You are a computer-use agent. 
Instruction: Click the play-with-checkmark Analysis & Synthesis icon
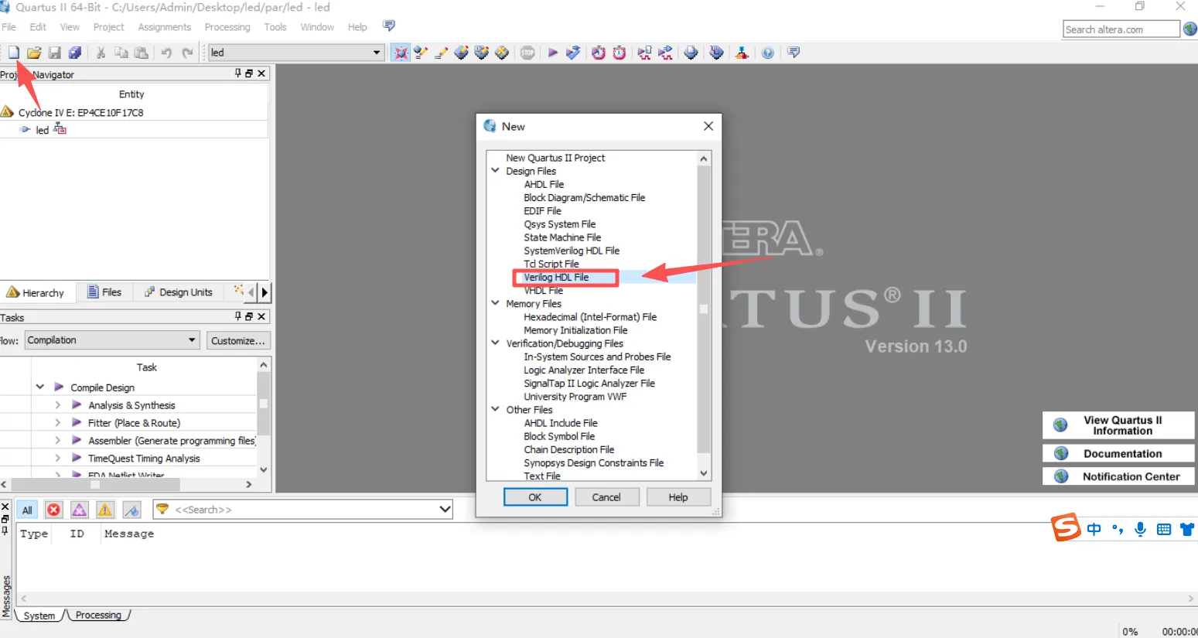pyautogui.click(x=573, y=53)
